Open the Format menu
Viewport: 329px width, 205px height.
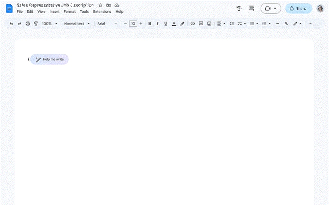pyautogui.click(x=70, y=12)
